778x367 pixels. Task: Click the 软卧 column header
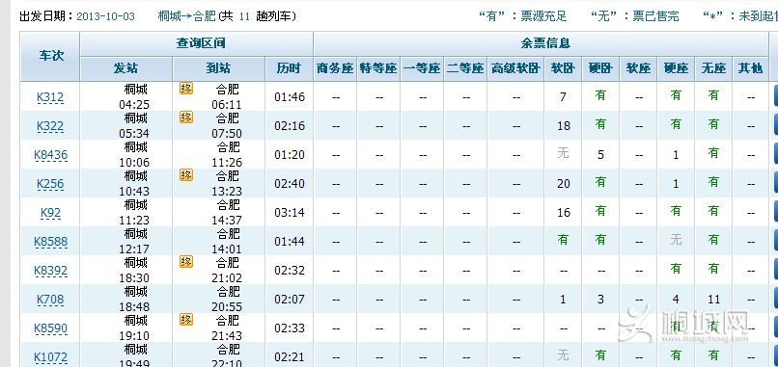point(563,68)
